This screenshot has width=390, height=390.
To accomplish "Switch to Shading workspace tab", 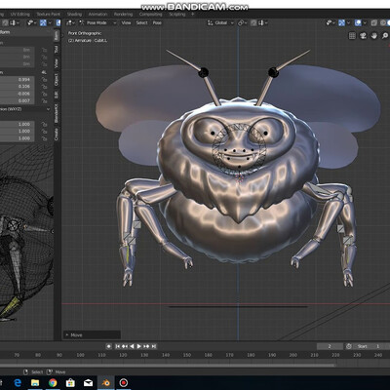I will tap(74, 15).
